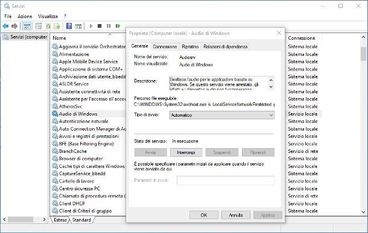Click services list scroll down arrow
The width and height of the screenshot is (368, 233).
click(x=363, y=212)
